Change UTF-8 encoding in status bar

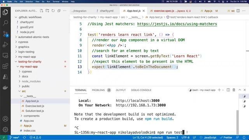185,137
